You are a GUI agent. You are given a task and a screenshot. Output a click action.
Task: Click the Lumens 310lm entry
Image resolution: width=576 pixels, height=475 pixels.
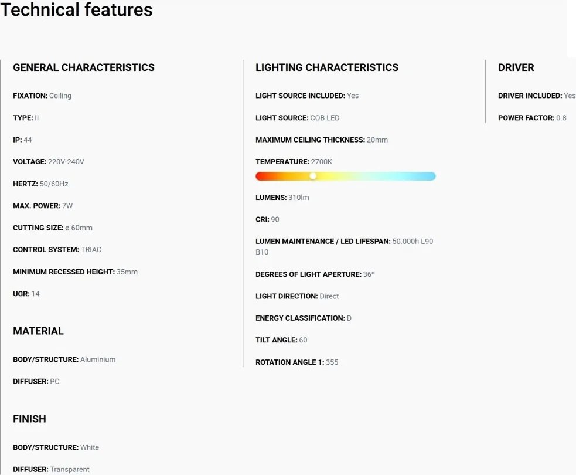(282, 198)
